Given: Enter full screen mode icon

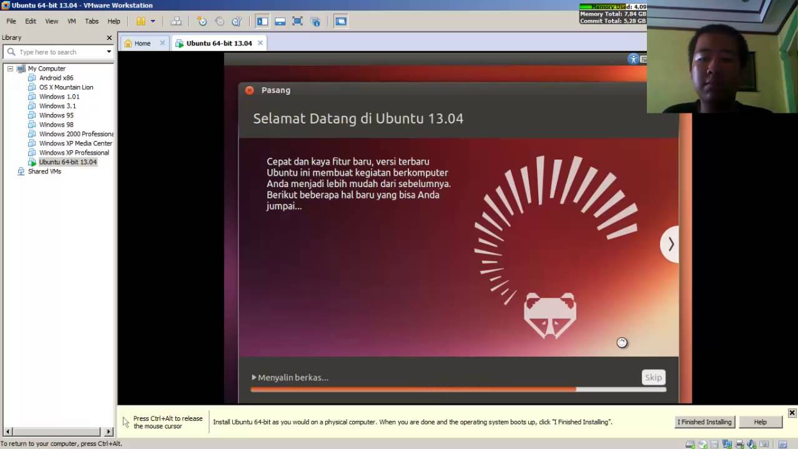Looking at the screenshot, I should [x=297, y=21].
